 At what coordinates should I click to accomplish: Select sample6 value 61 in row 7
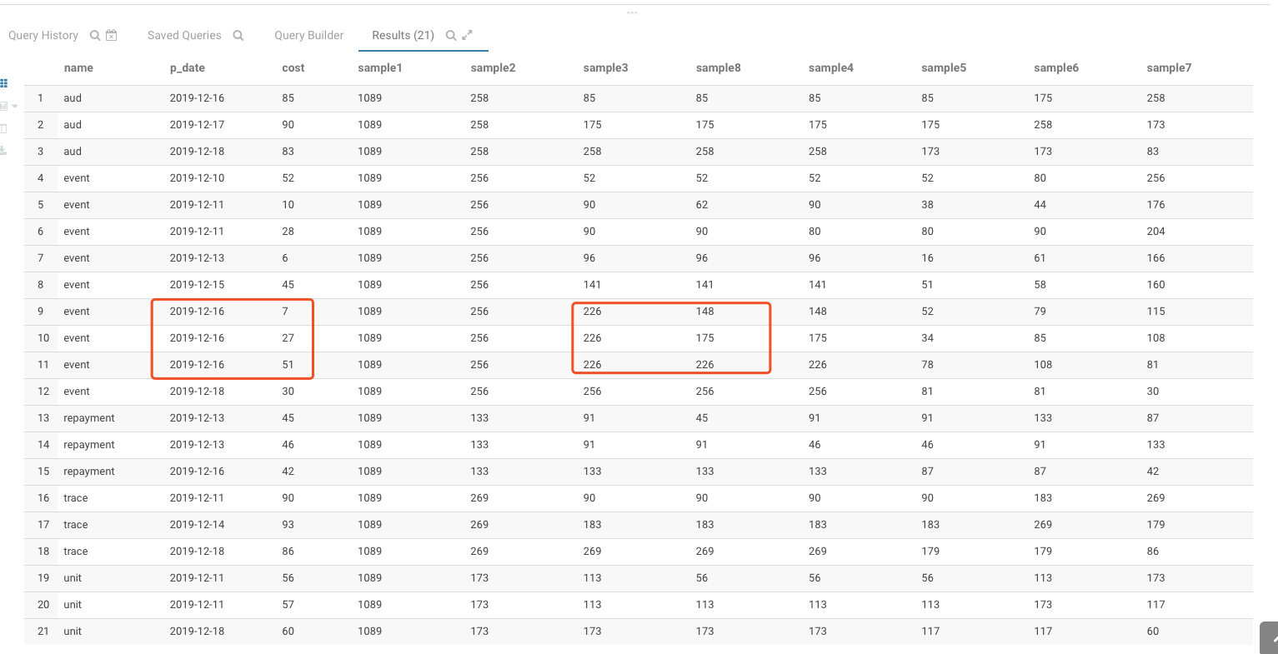coord(1040,257)
